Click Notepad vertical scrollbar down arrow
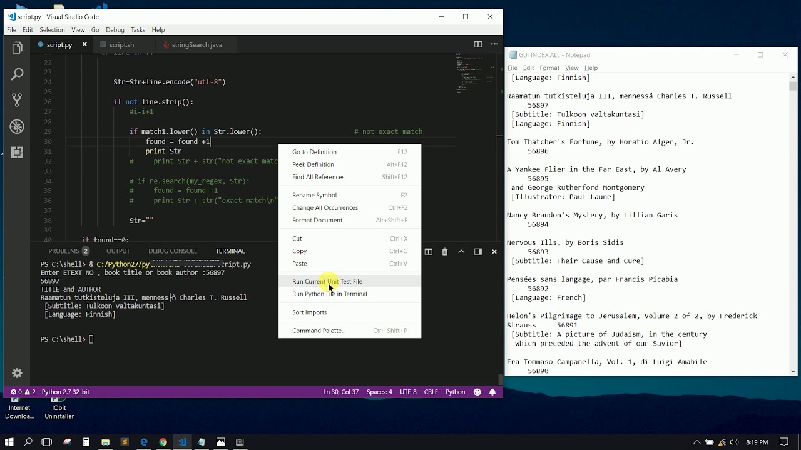 click(x=793, y=371)
